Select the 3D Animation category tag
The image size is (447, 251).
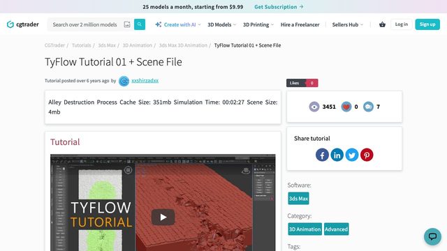pyautogui.click(x=305, y=229)
